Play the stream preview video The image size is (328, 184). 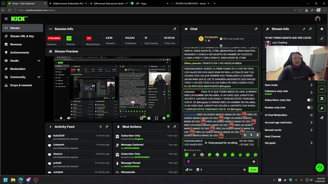point(61,118)
